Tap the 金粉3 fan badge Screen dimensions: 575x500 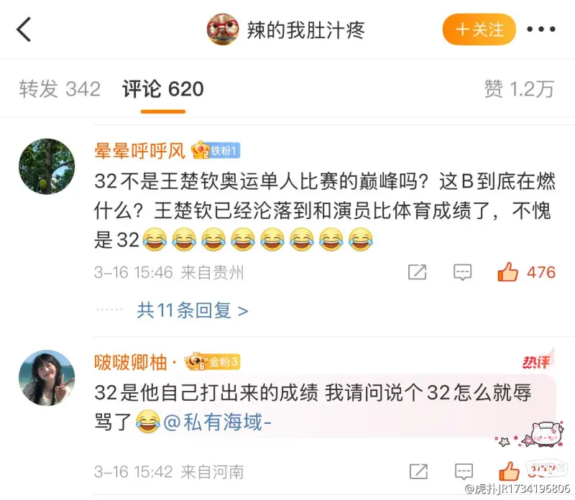pyautogui.click(x=212, y=362)
